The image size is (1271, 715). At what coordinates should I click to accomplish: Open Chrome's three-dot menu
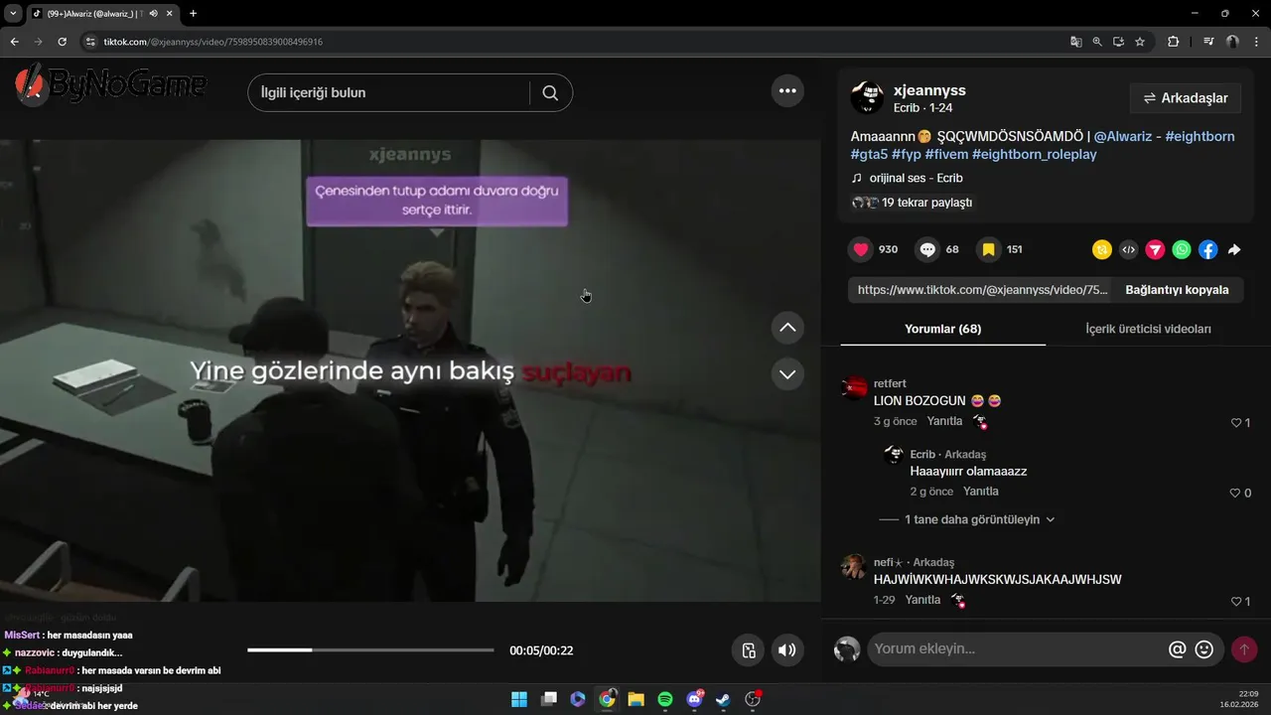[1255, 42]
